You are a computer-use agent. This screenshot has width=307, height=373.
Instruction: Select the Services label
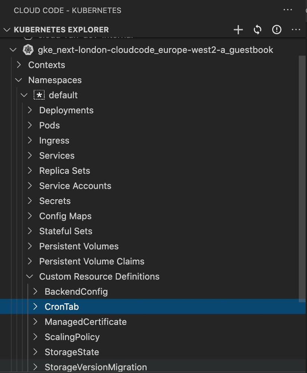click(57, 156)
